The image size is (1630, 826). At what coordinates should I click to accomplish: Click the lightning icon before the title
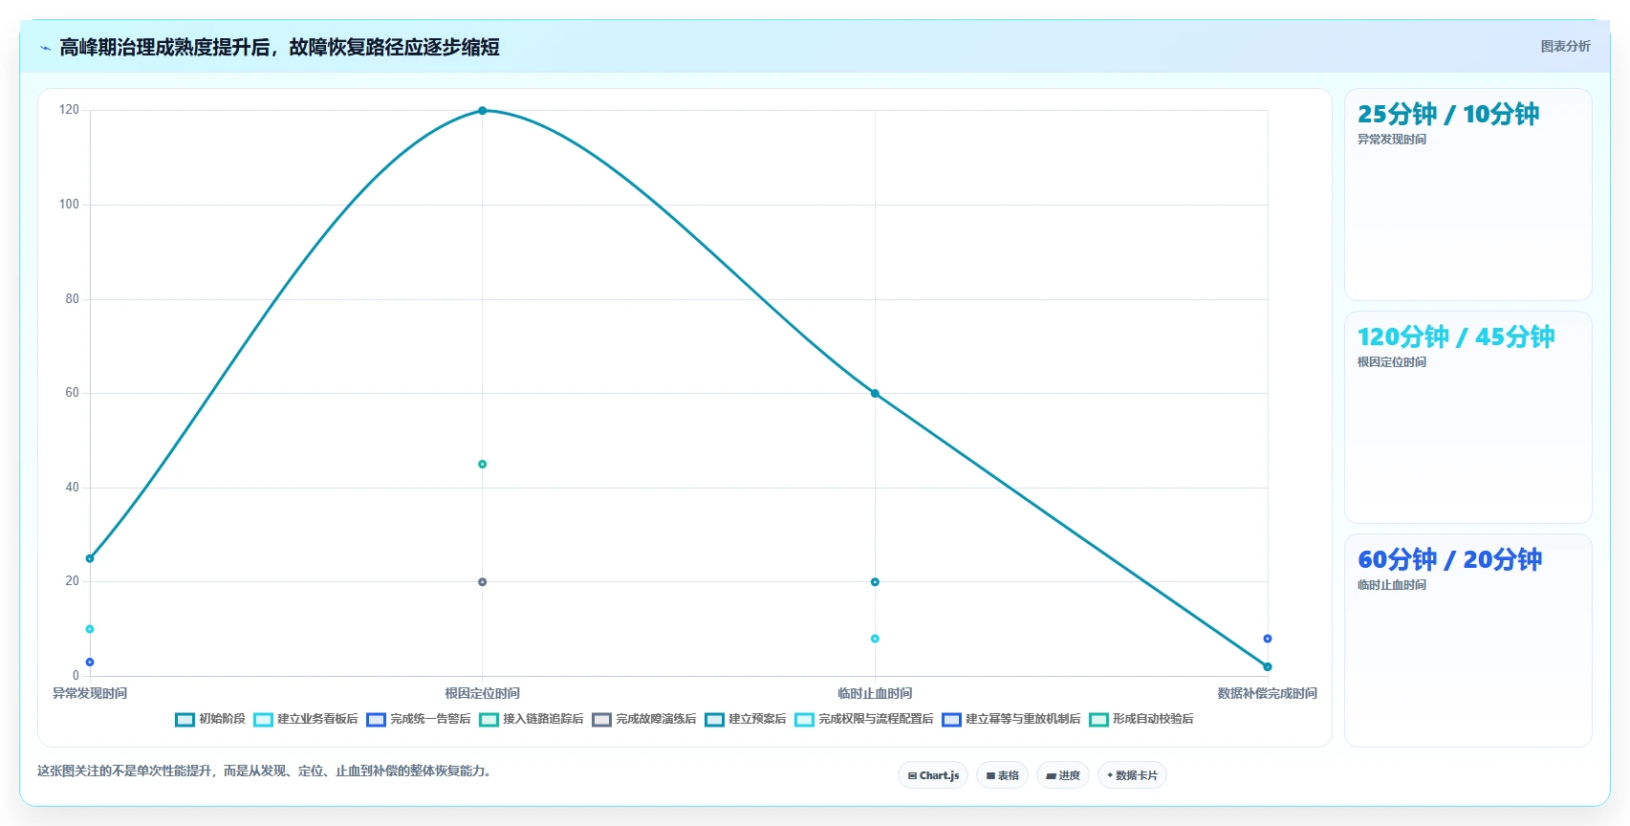pyautogui.click(x=45, y=48)
